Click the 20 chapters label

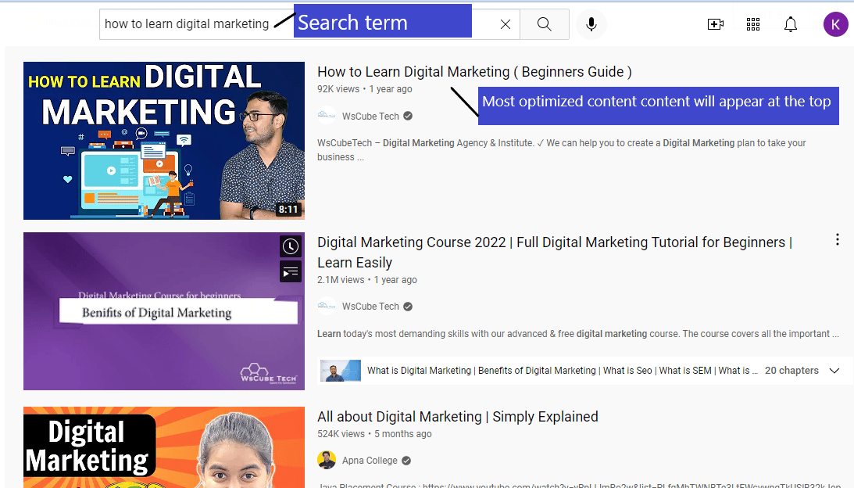(791, 370)
